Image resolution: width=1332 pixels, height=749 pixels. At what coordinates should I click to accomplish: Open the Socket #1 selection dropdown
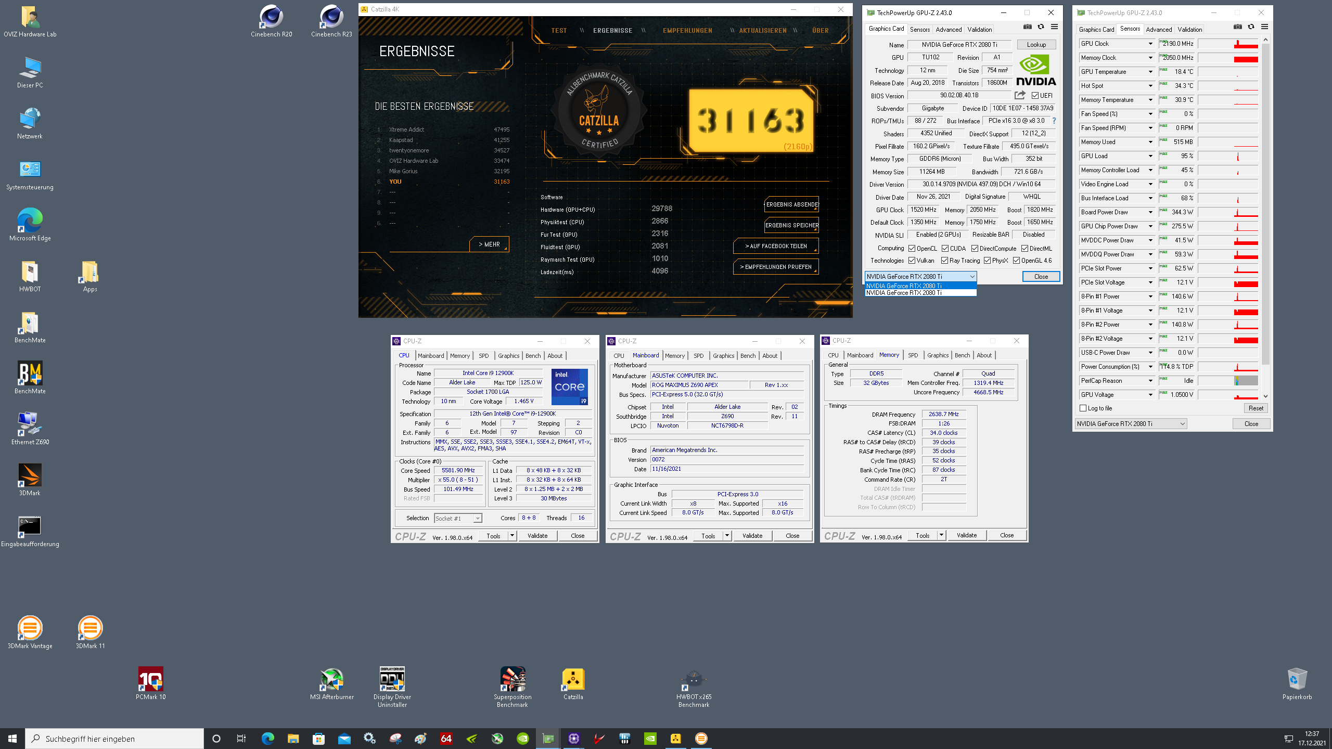(x=458, y=519)
